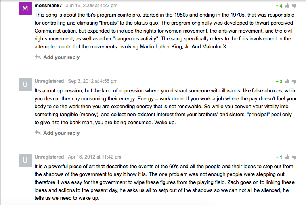Viewport: 306px width, 205px height.
Task: Click the reply arrow icon under oppression comment
Action: tap(38, 132)
